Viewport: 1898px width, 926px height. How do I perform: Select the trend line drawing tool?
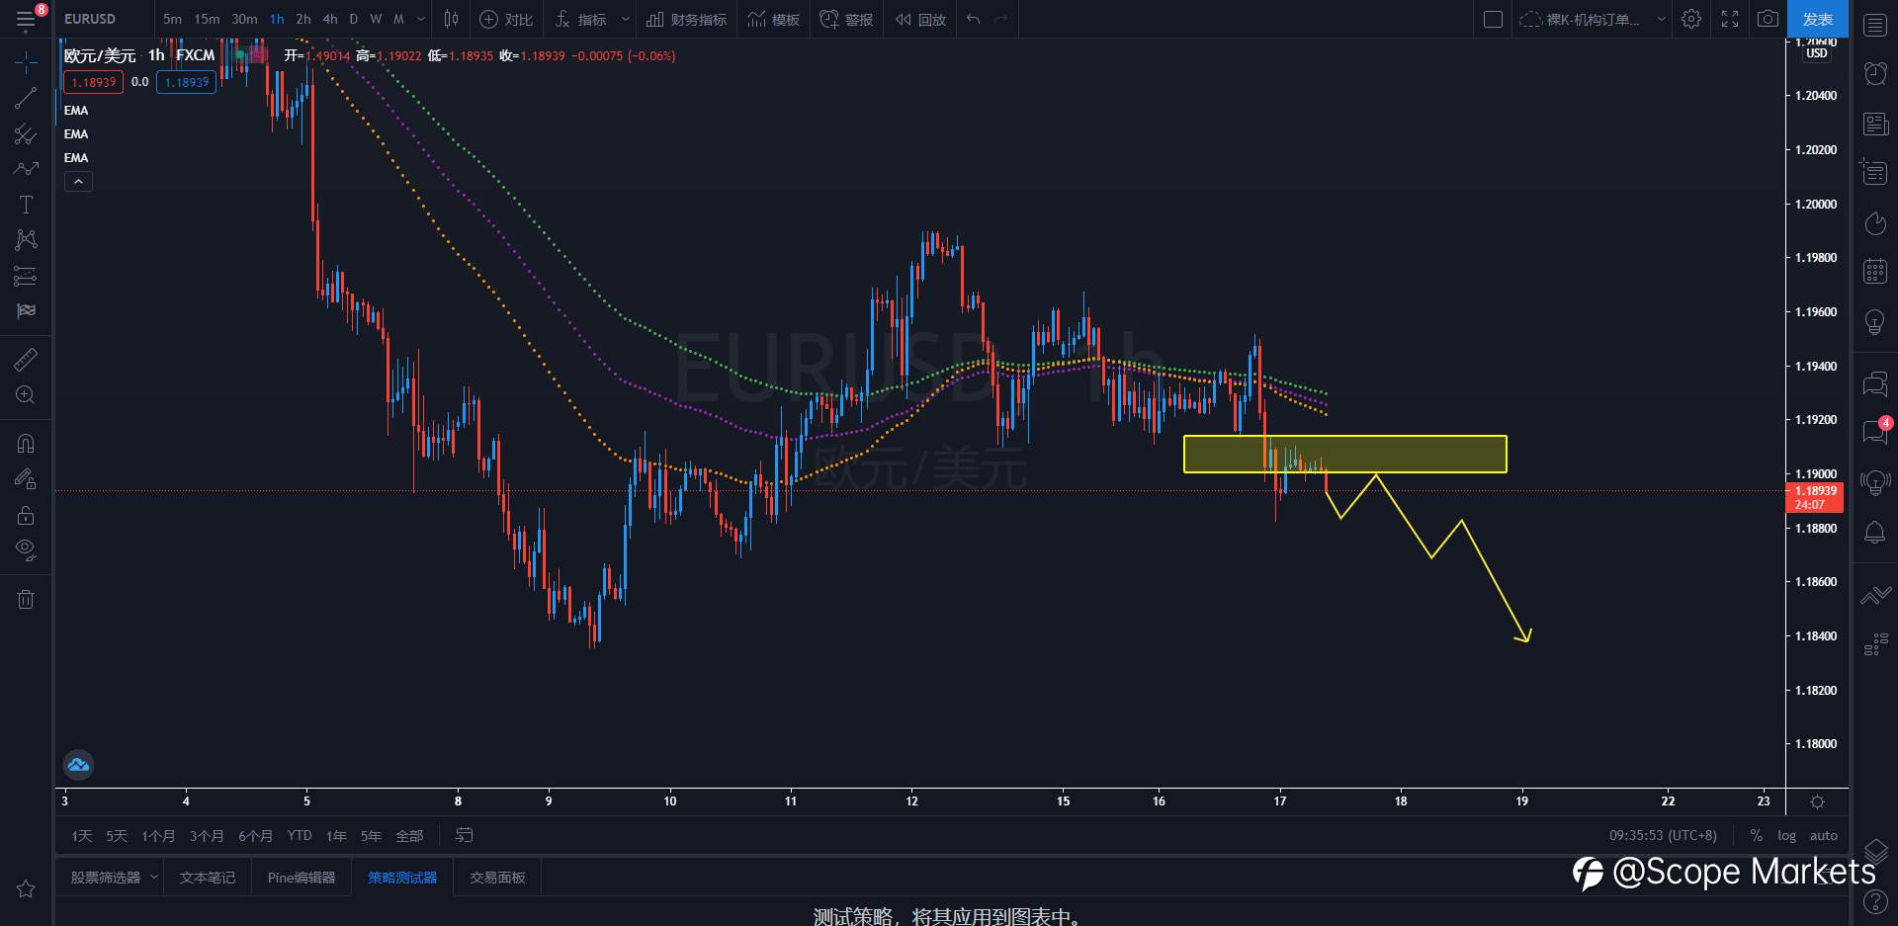(26, 98)
